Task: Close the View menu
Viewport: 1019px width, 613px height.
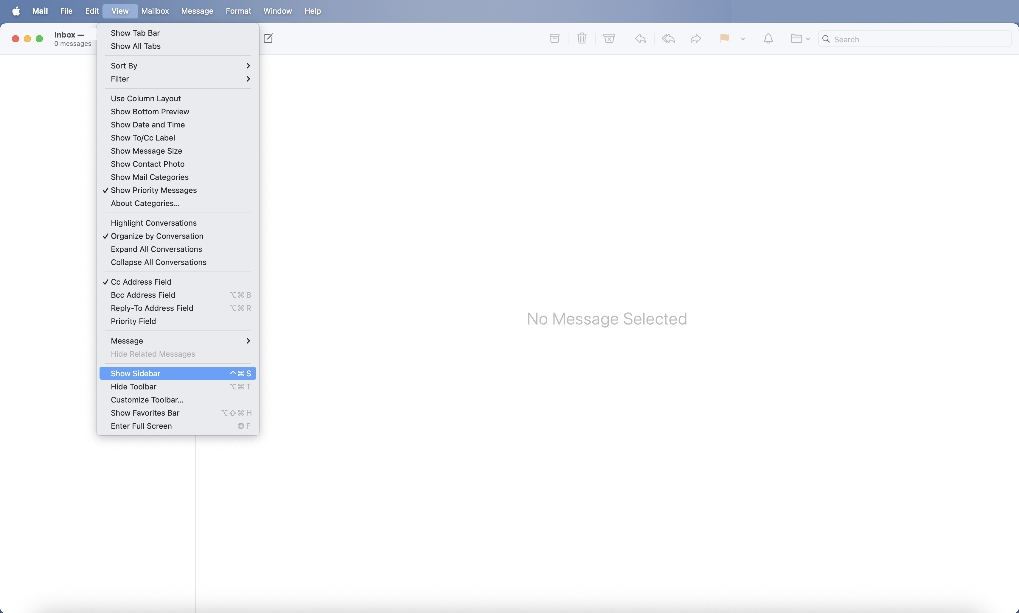Action: click(120, 11)
